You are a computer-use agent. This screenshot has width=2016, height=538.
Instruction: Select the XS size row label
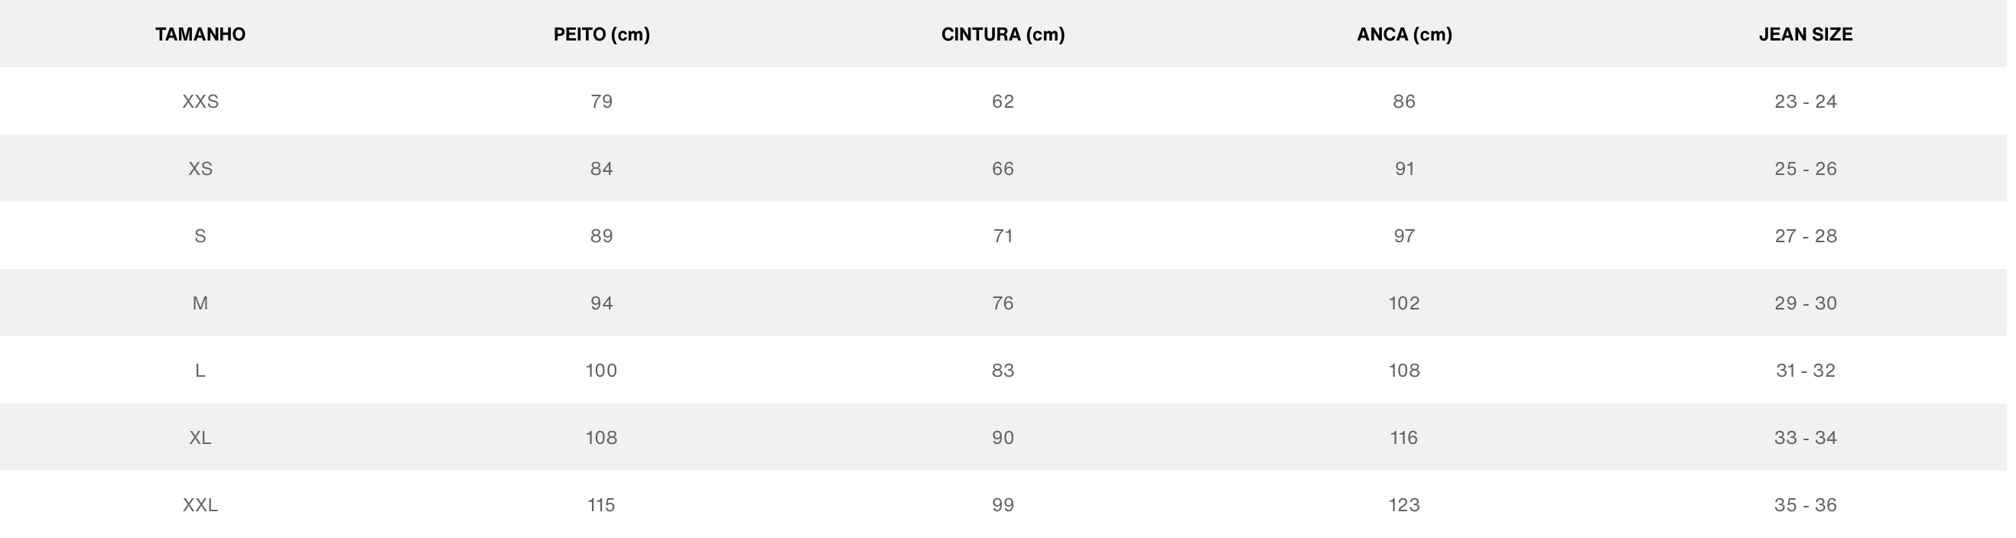click(200, 169)
